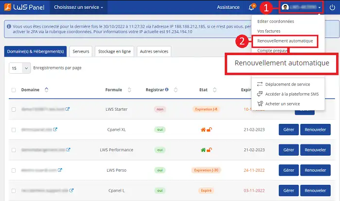The image size is (340, 201).
Task: Click the Registrar info icon
Action: coord(167,90)
